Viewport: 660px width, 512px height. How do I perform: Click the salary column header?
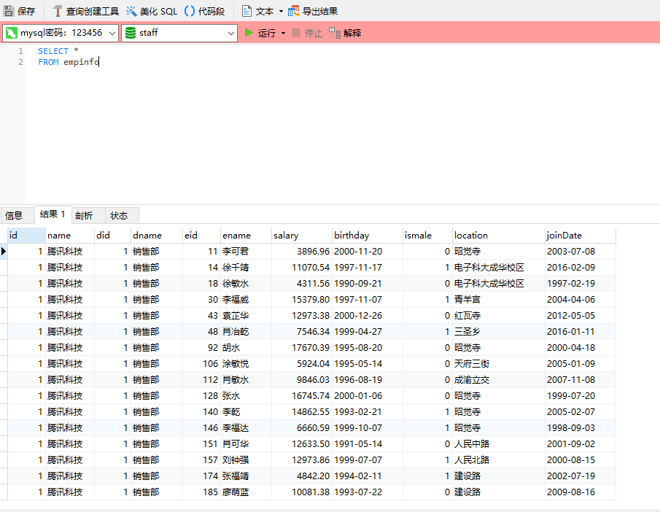[x=302, y=236]
